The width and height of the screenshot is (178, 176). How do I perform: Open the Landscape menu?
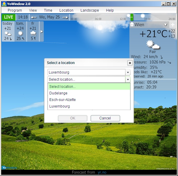89,10
